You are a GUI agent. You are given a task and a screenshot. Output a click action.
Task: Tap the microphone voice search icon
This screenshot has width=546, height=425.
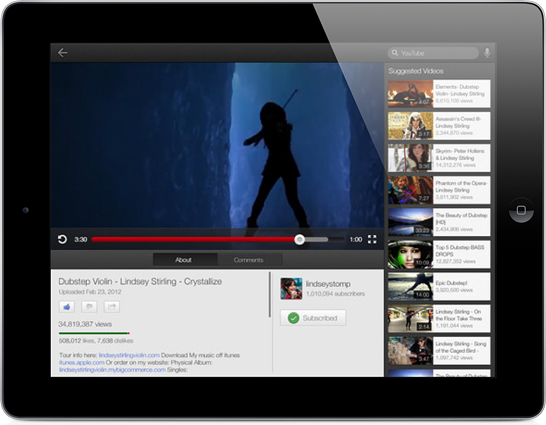pyautogui.click(x=487, y=53)
